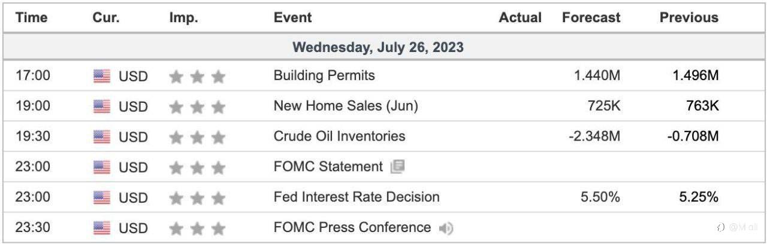Click importance stars for Building Permits
Image resolution: width=767 pixels, height=244 pixels.
[x=197, y=76]
